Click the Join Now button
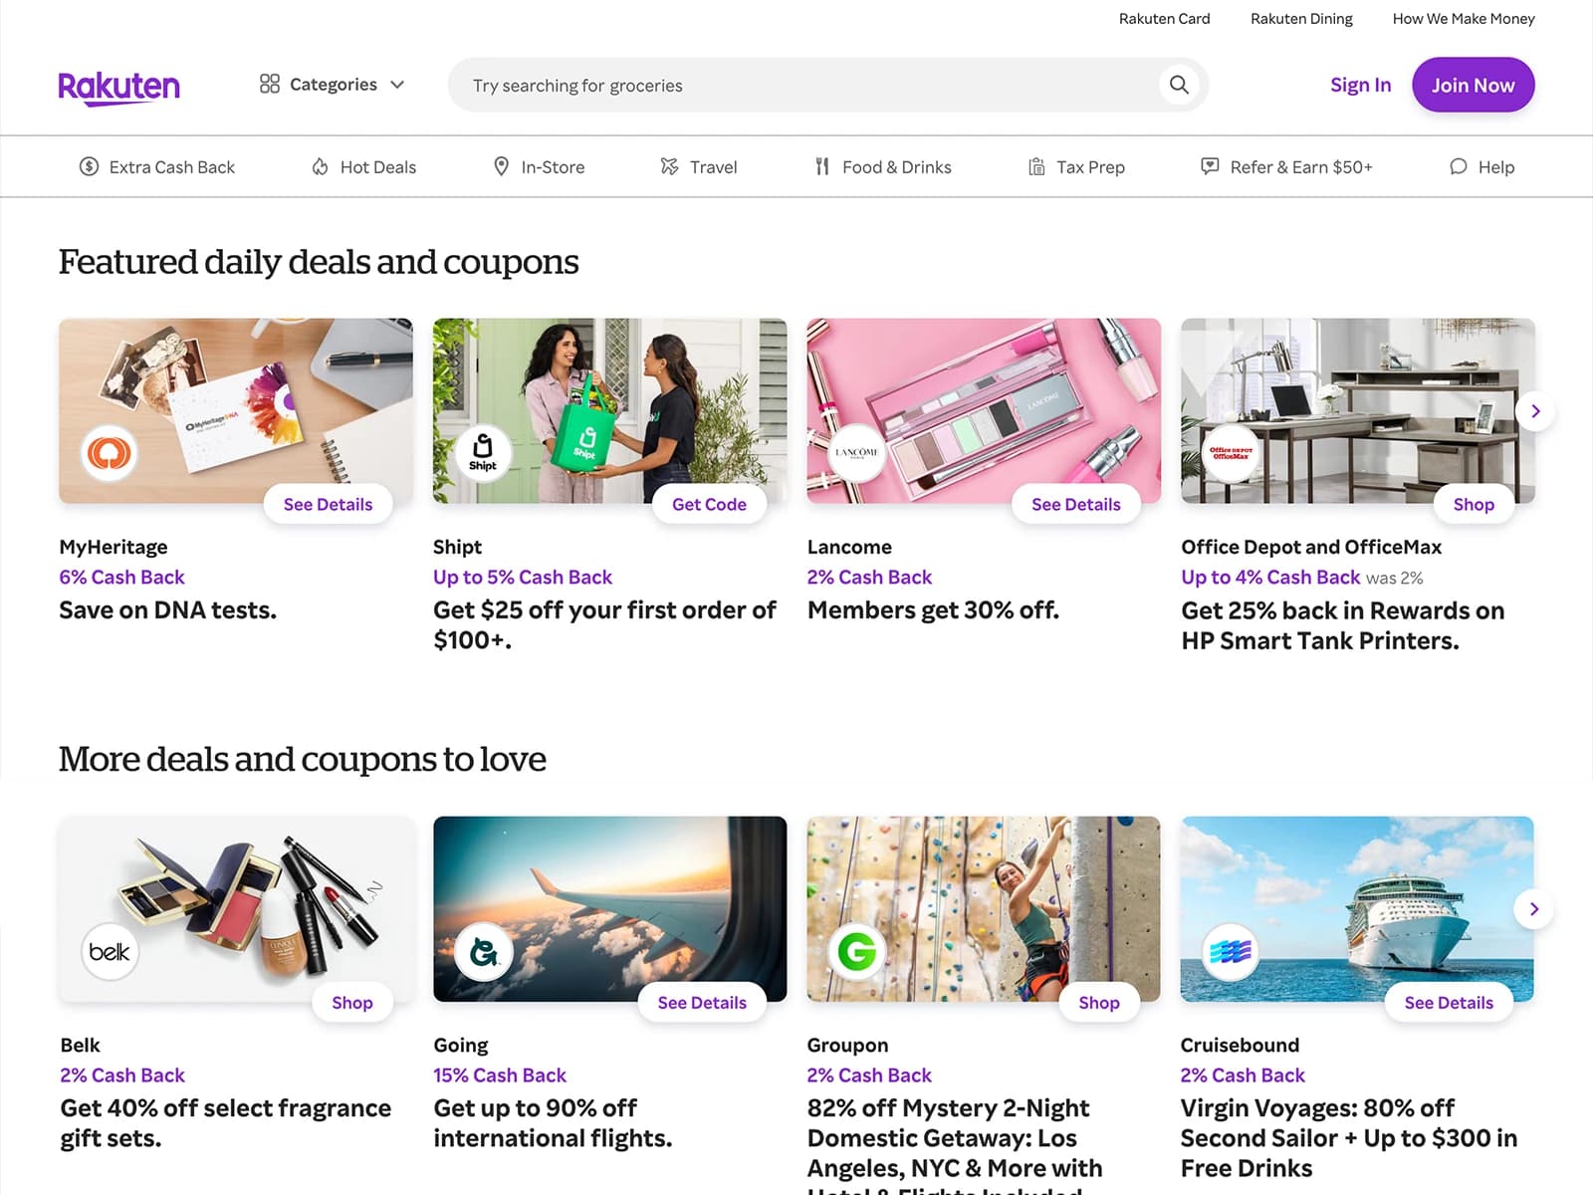The height and width of the screenshot is (1195, 1593). click(1473, 85)
